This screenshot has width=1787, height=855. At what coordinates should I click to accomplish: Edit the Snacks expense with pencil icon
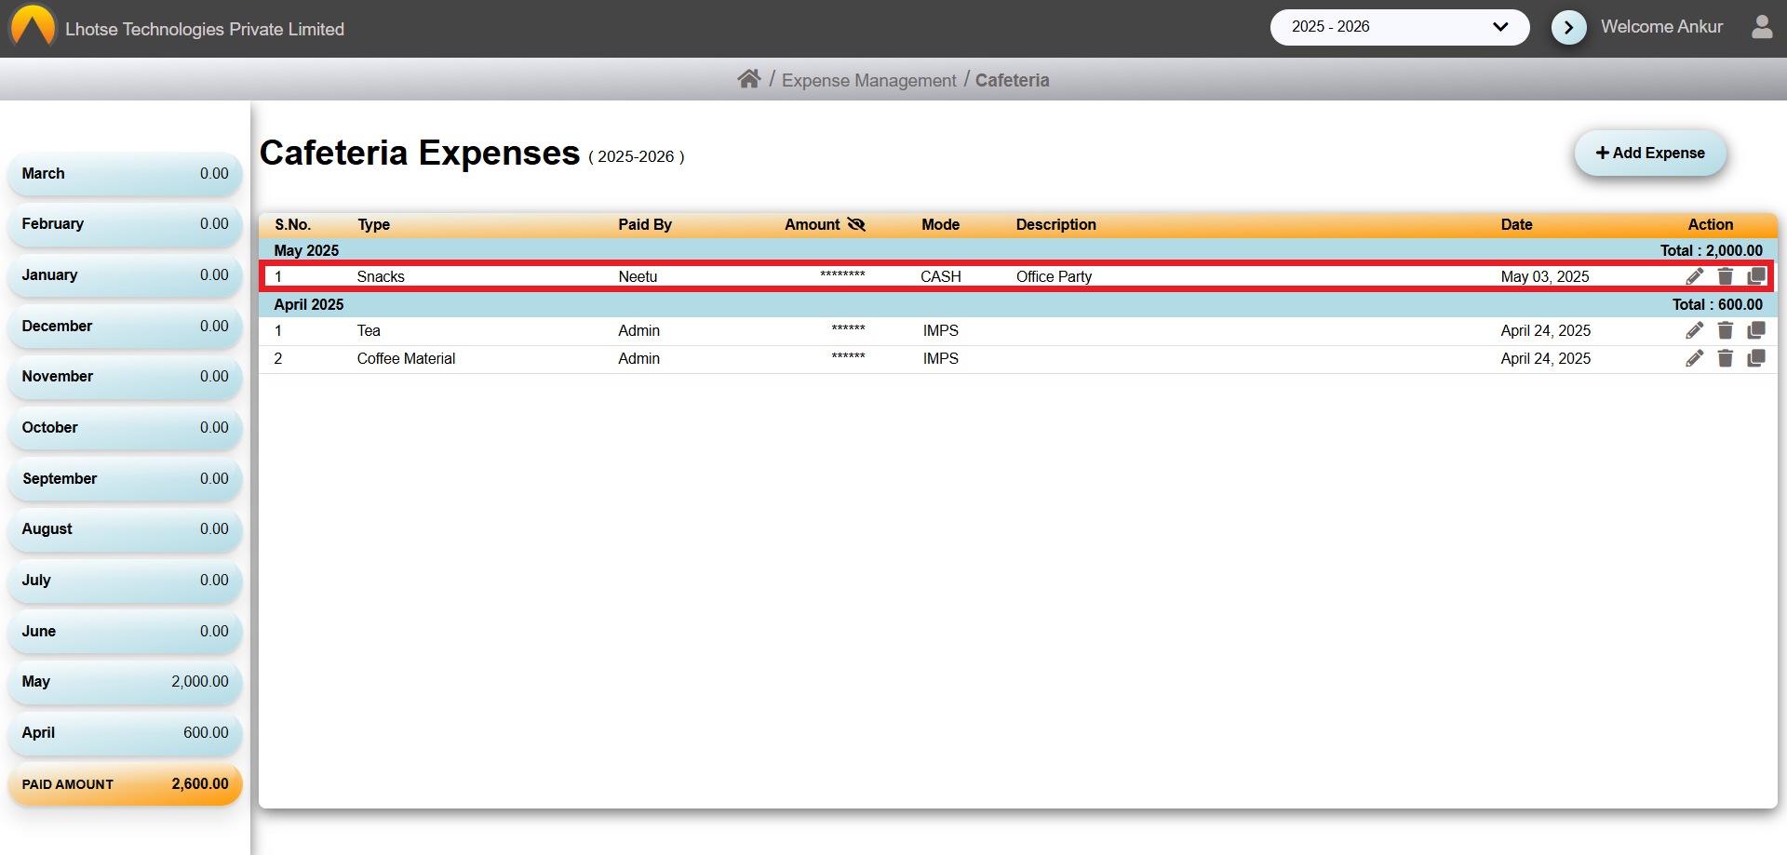(1695, 276)
